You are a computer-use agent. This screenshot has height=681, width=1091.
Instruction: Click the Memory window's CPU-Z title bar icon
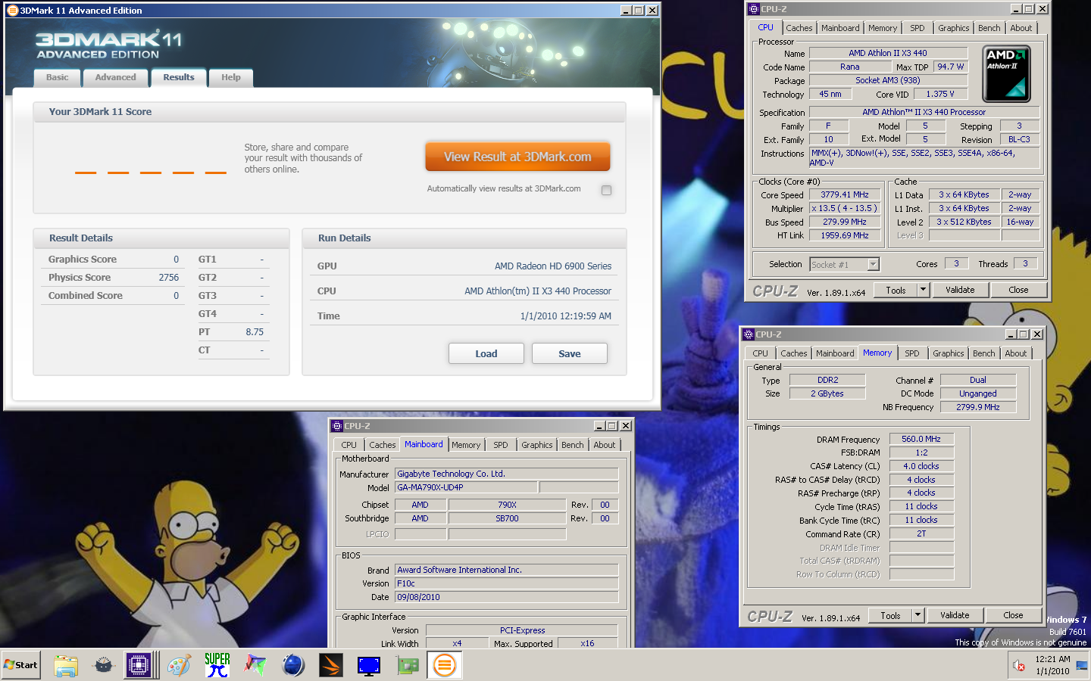[x=749, y=334]
